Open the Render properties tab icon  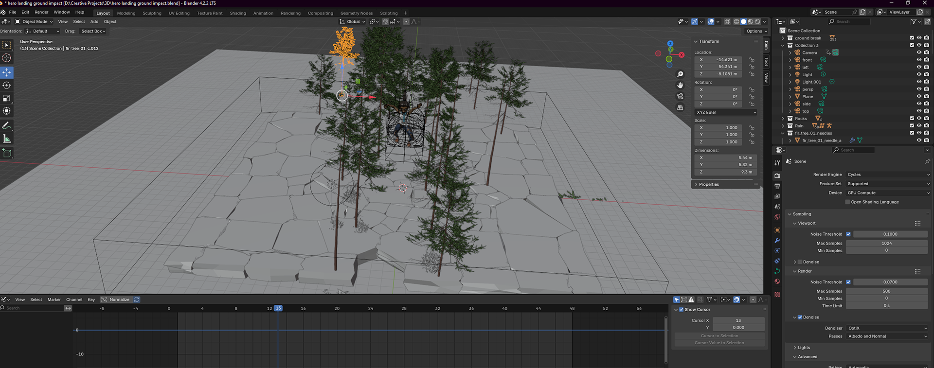click(x=777, y=175)
